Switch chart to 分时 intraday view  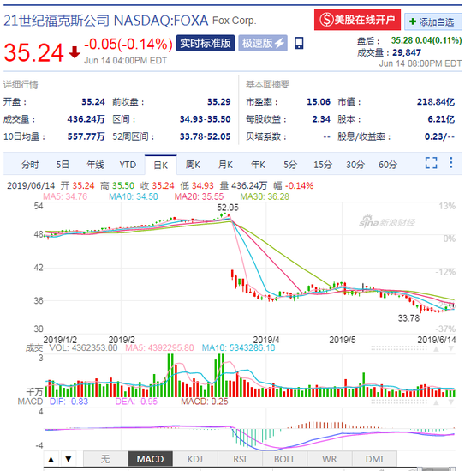point(30,165)
